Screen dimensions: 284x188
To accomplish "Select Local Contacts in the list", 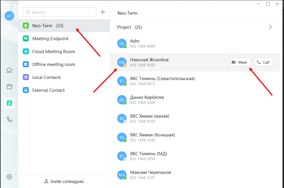I will [64, 77].
